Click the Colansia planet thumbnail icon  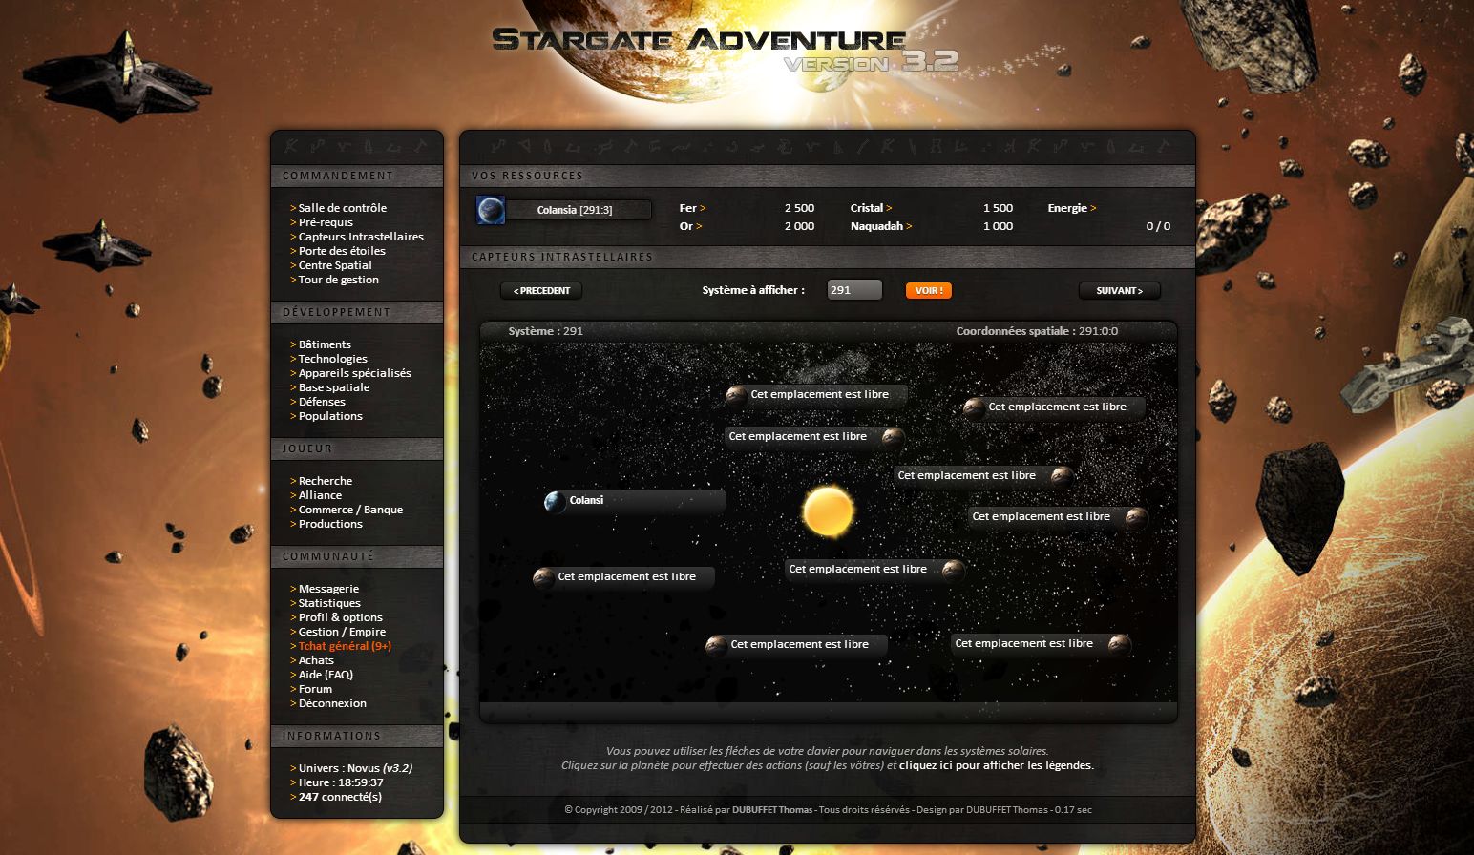coord(491,210)
